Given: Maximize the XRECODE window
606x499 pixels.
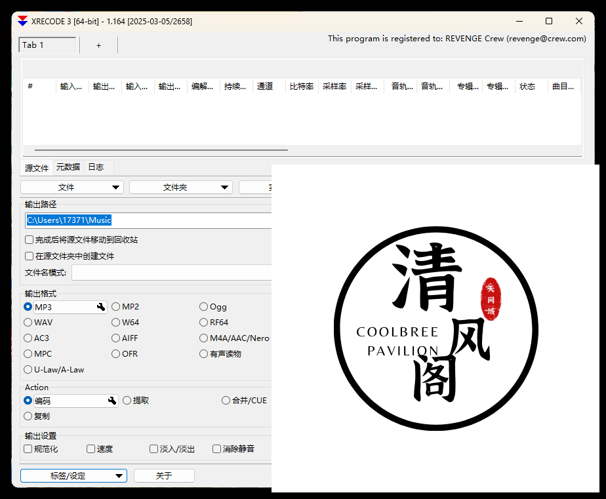Looking at the screenshot, I should point(549,21).
